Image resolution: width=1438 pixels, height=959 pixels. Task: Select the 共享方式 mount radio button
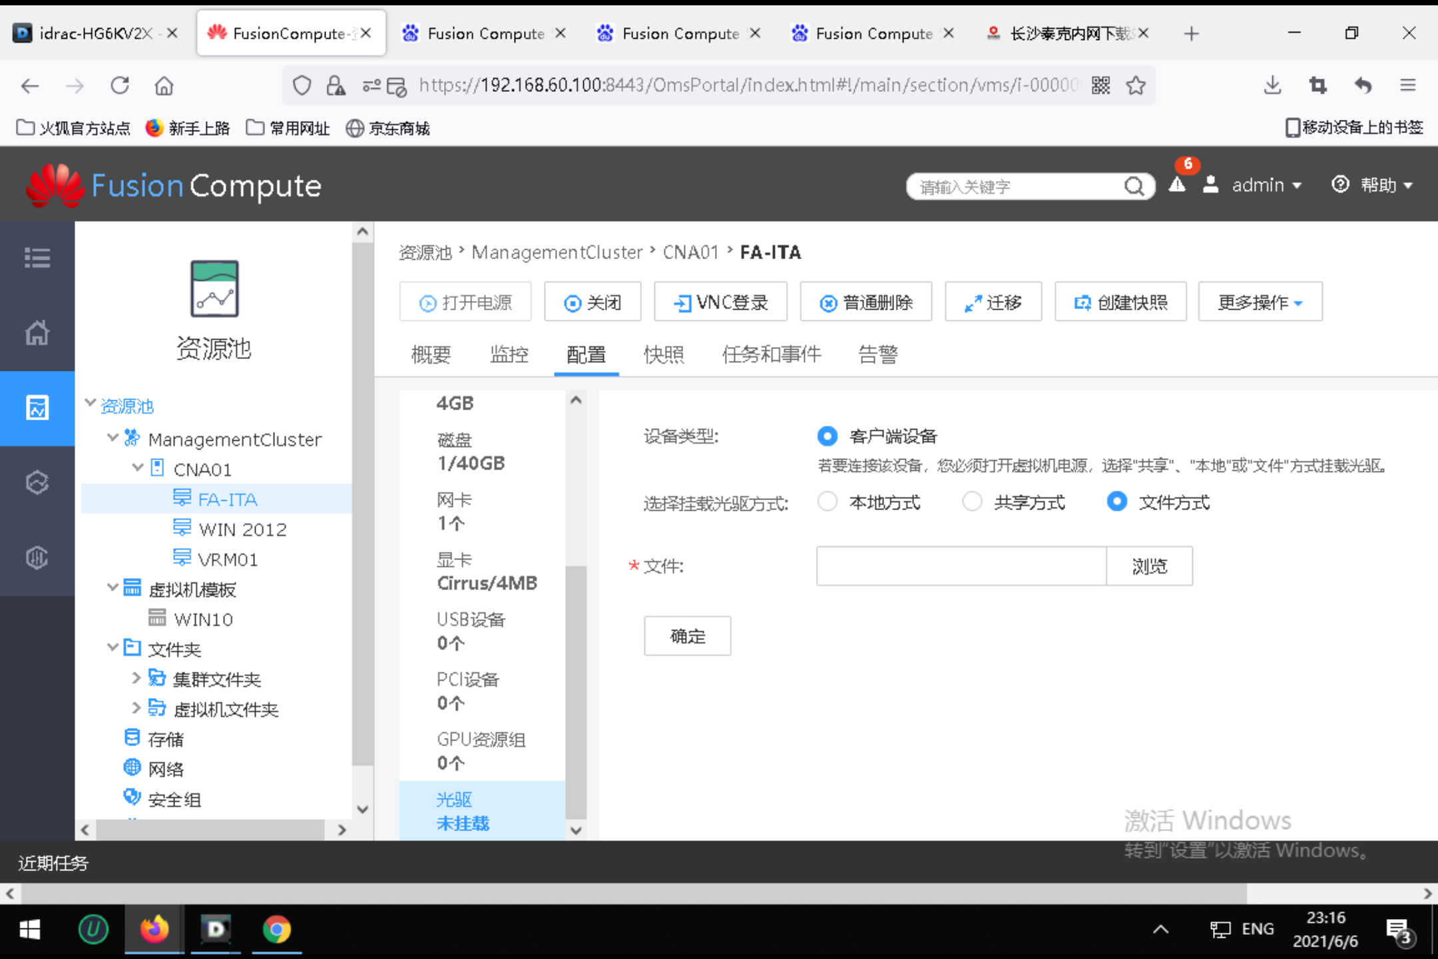pyautogui.click(x=972, y=501)
